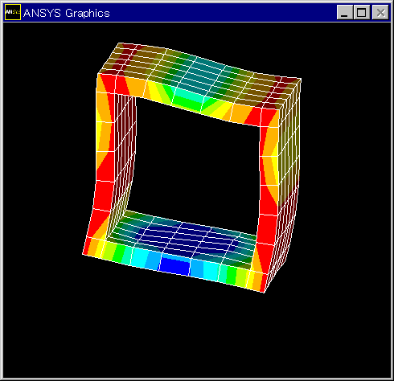Pick the dark blue element on bottom front face
This screenshot has width=394, height=381.
coord(175,266)
